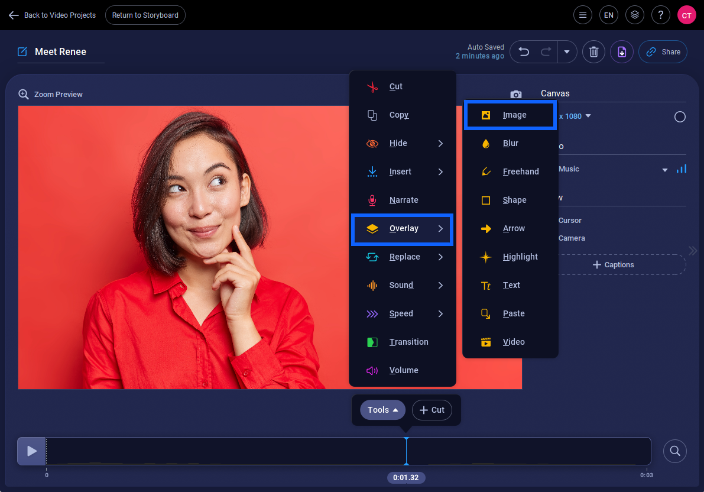Screen dimensions: 704x492
Task: Click the timeline magnifier search icon
Action: pos(674,451)
